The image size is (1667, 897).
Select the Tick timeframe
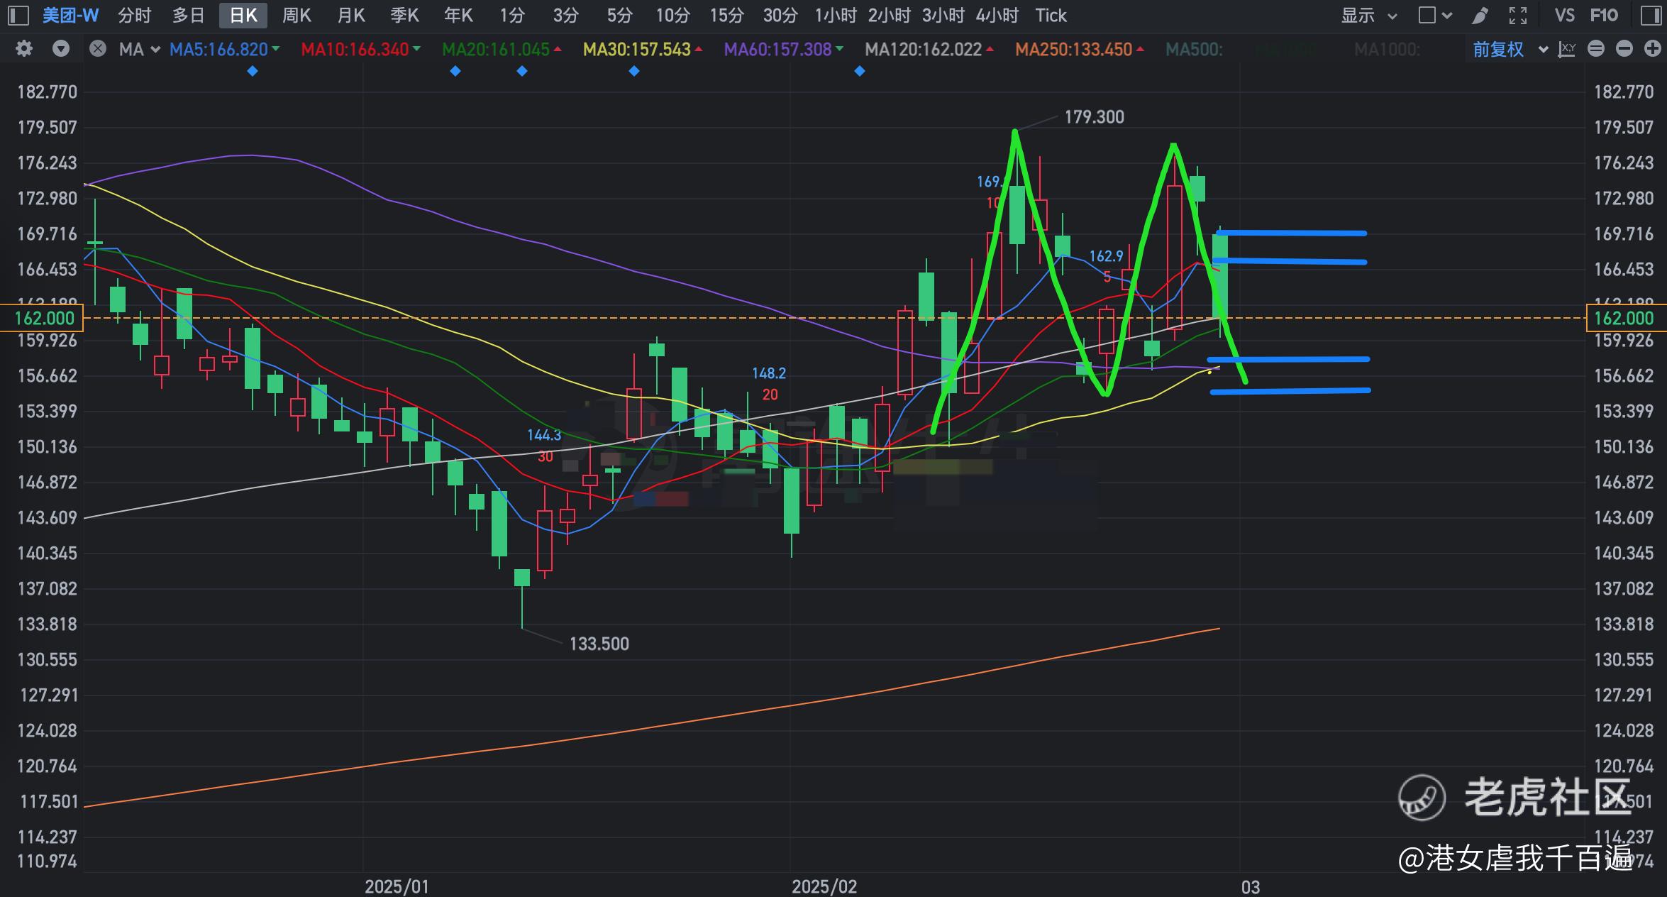coord(1051,15)
